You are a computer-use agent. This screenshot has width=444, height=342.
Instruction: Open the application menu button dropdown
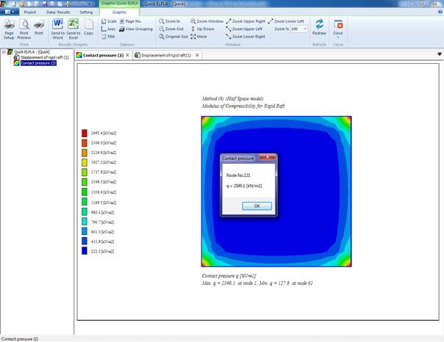[10, 12]
